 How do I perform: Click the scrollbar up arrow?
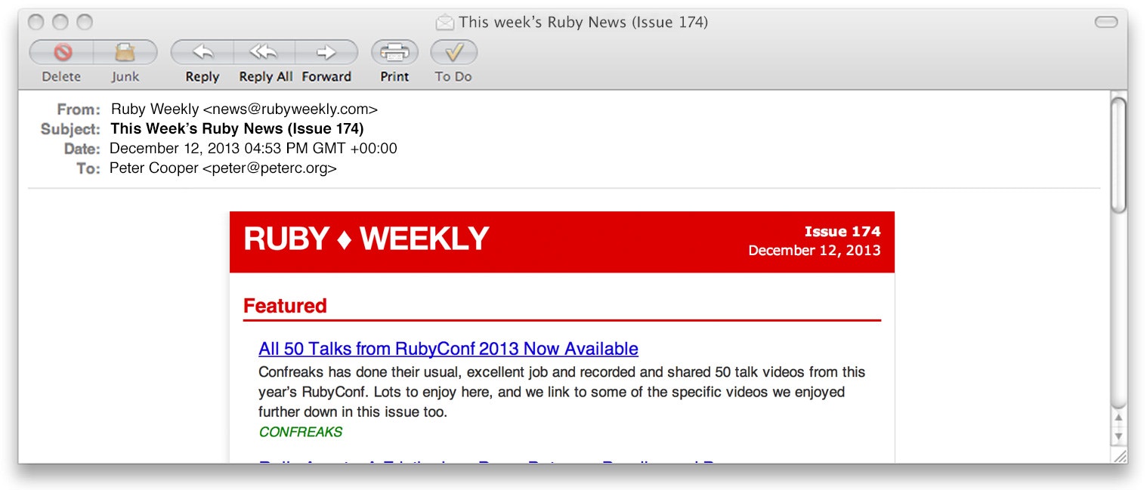tap(1118, 419)
